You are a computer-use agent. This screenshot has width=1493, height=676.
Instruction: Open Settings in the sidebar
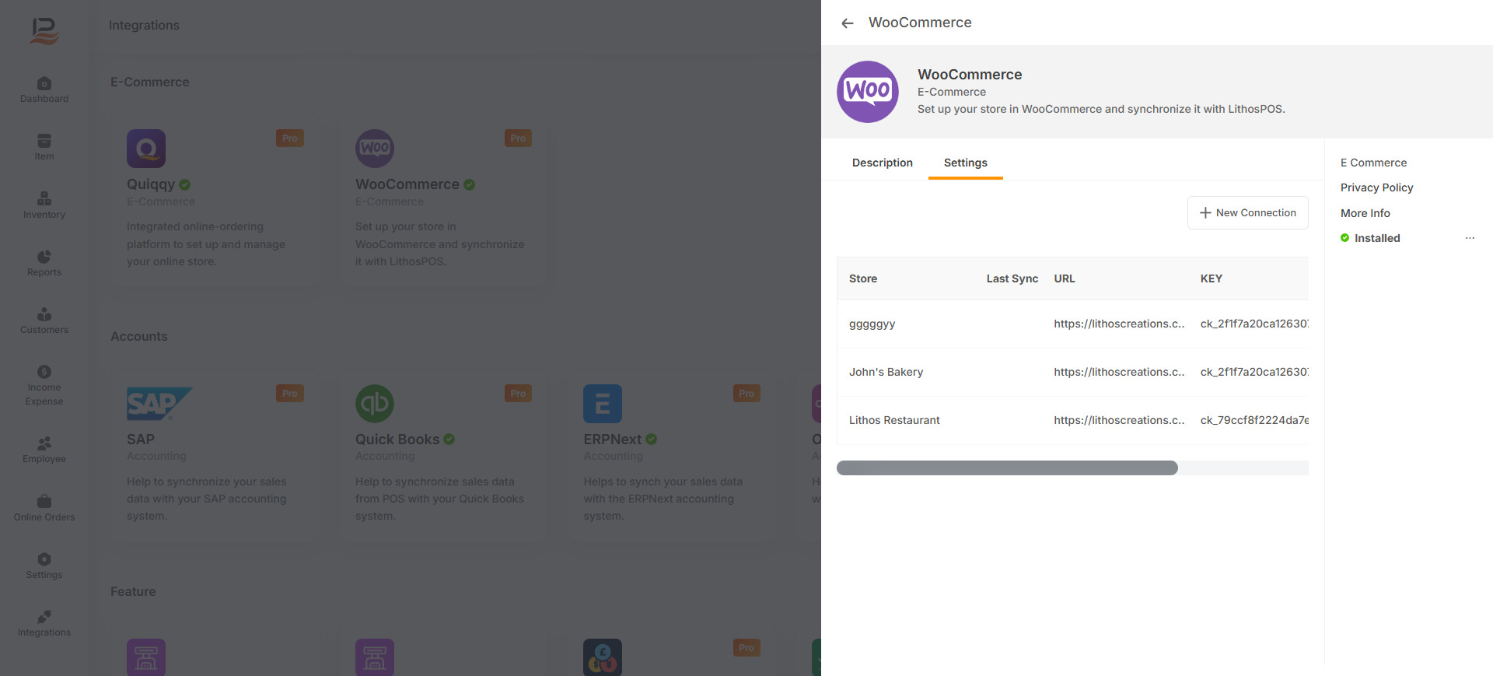[44, 566]
